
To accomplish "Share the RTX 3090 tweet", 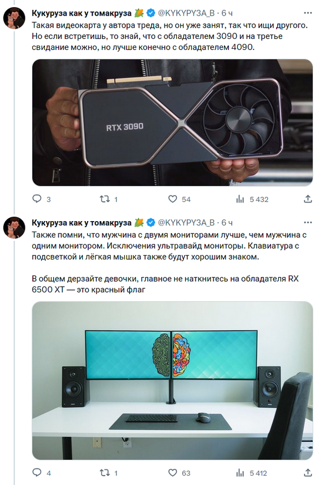I will click(308, 199).
